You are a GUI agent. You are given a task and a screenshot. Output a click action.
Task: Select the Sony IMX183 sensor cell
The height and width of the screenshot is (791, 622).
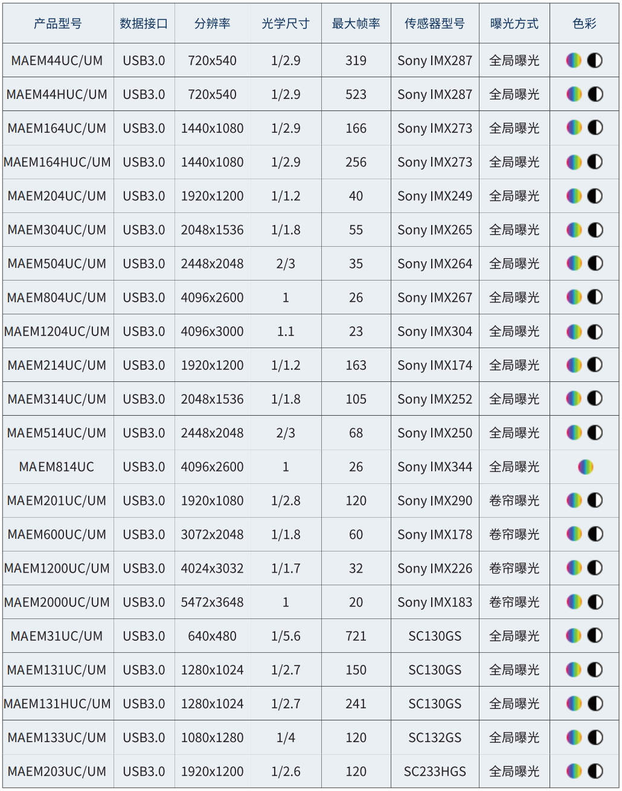pyautogui.click(x=435, y=602)
